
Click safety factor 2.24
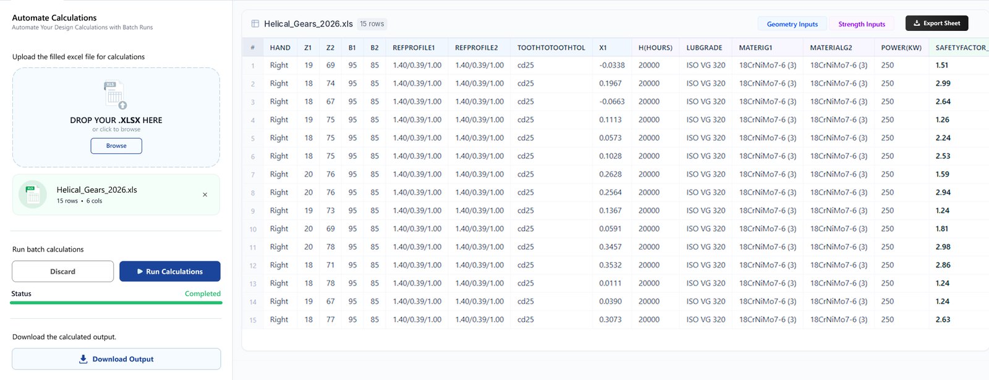pos(943,138)
